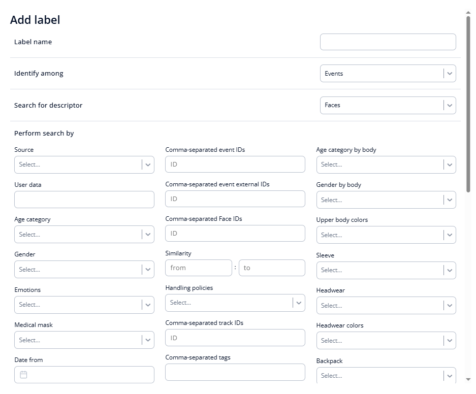Click the Backpack dropdown arrow

(449, 376)
